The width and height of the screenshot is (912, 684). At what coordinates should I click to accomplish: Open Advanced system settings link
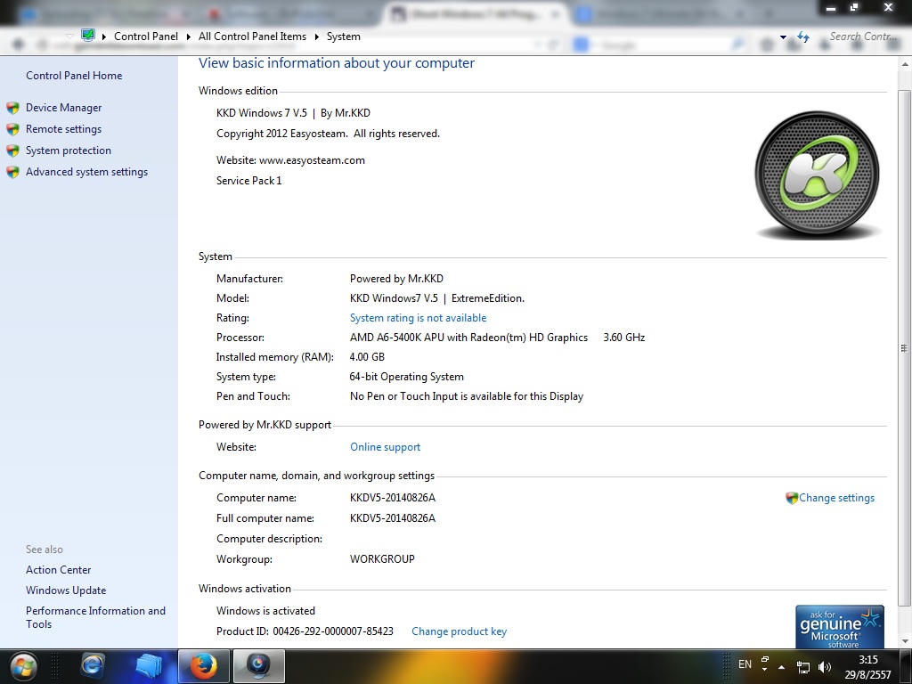coord(86,172)
